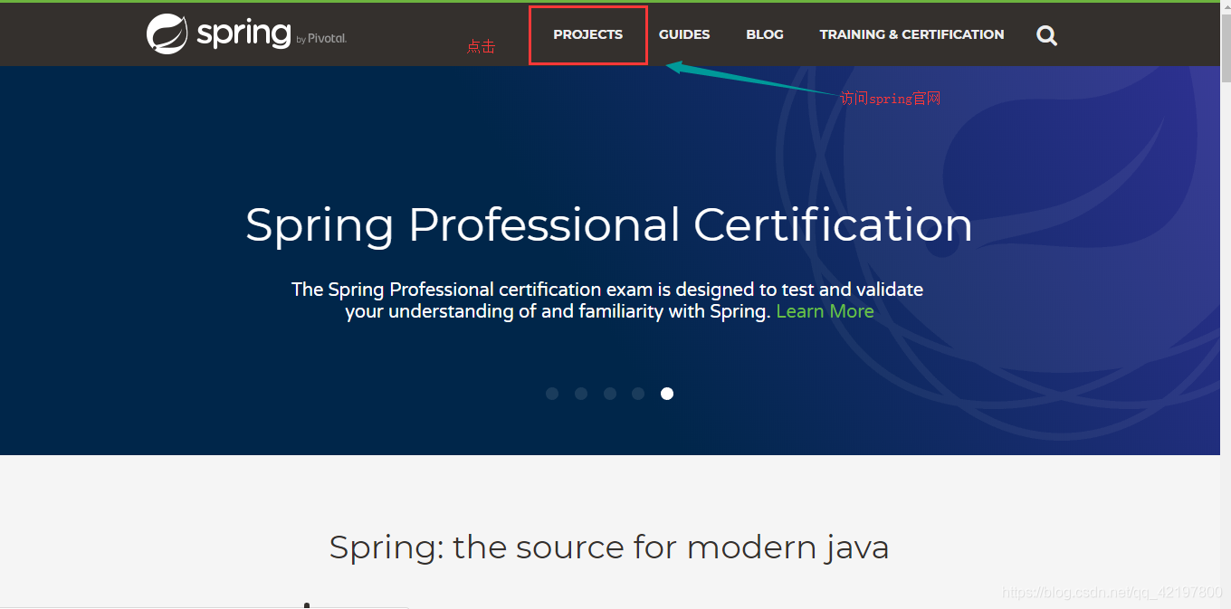
Task: Click 'Spring: the source for modern java' heading
Action: tap(609, 547)
